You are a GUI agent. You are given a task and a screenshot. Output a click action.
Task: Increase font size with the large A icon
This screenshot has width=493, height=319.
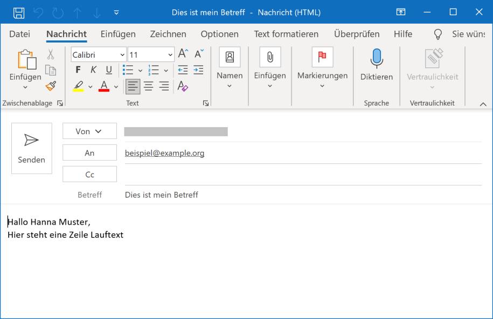182,53
